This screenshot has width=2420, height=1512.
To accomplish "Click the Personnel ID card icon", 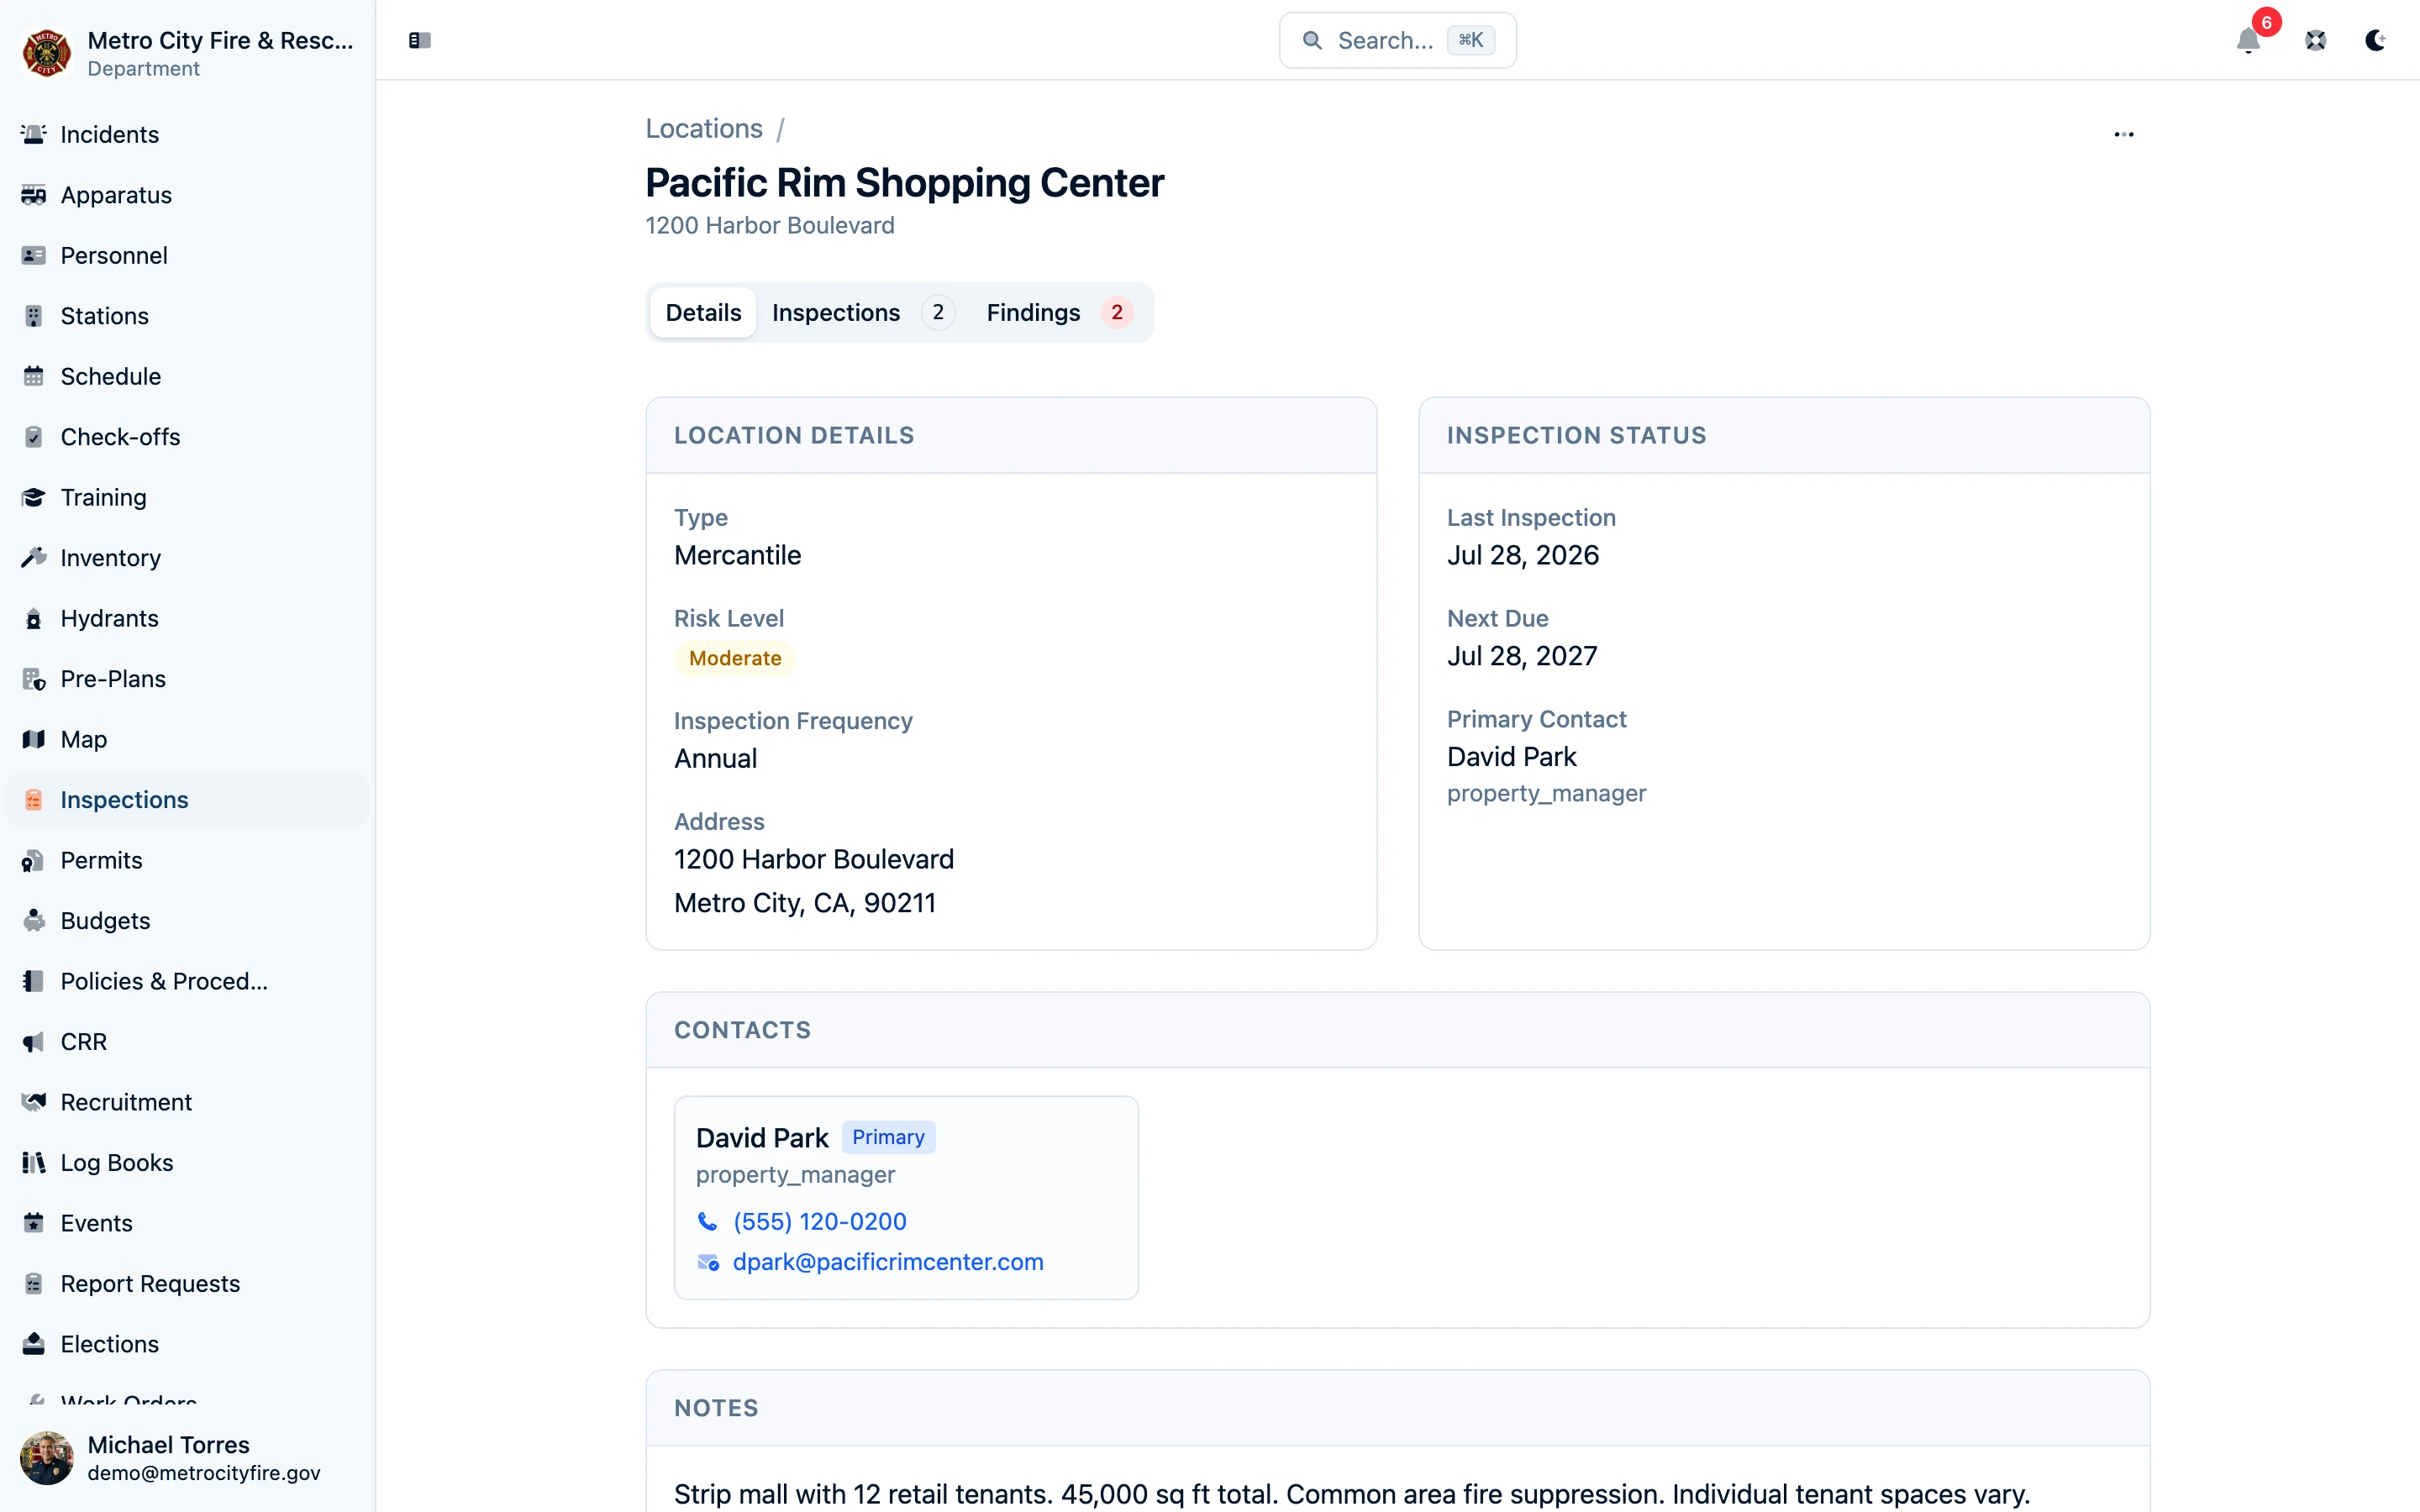I will [34, 255].
